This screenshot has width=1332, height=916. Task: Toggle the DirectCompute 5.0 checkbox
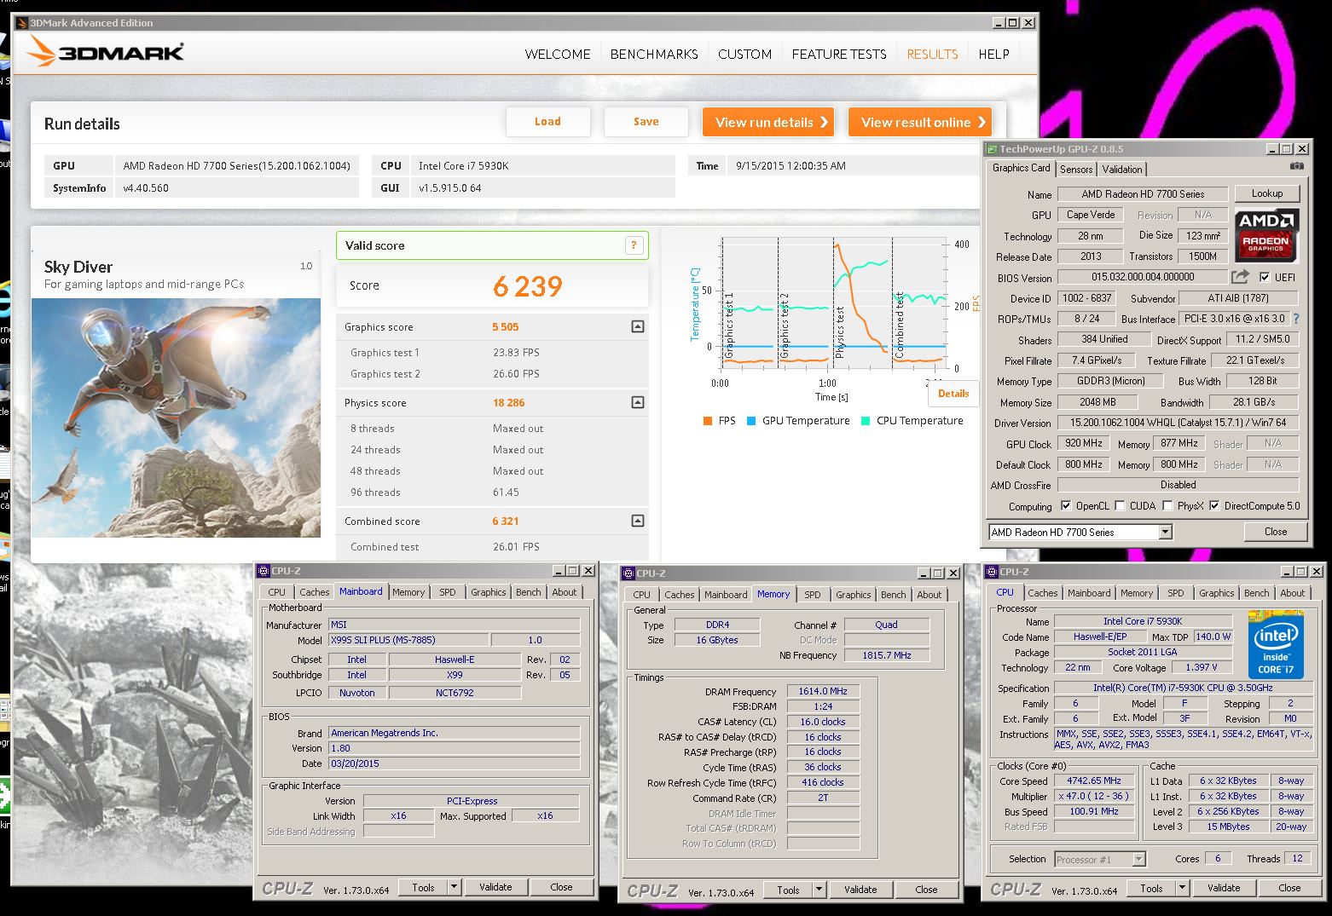point(1214,505)
